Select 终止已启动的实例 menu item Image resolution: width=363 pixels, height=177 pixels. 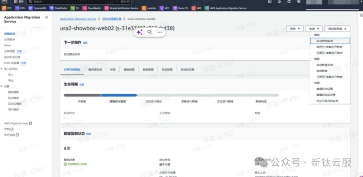[330, 101]
